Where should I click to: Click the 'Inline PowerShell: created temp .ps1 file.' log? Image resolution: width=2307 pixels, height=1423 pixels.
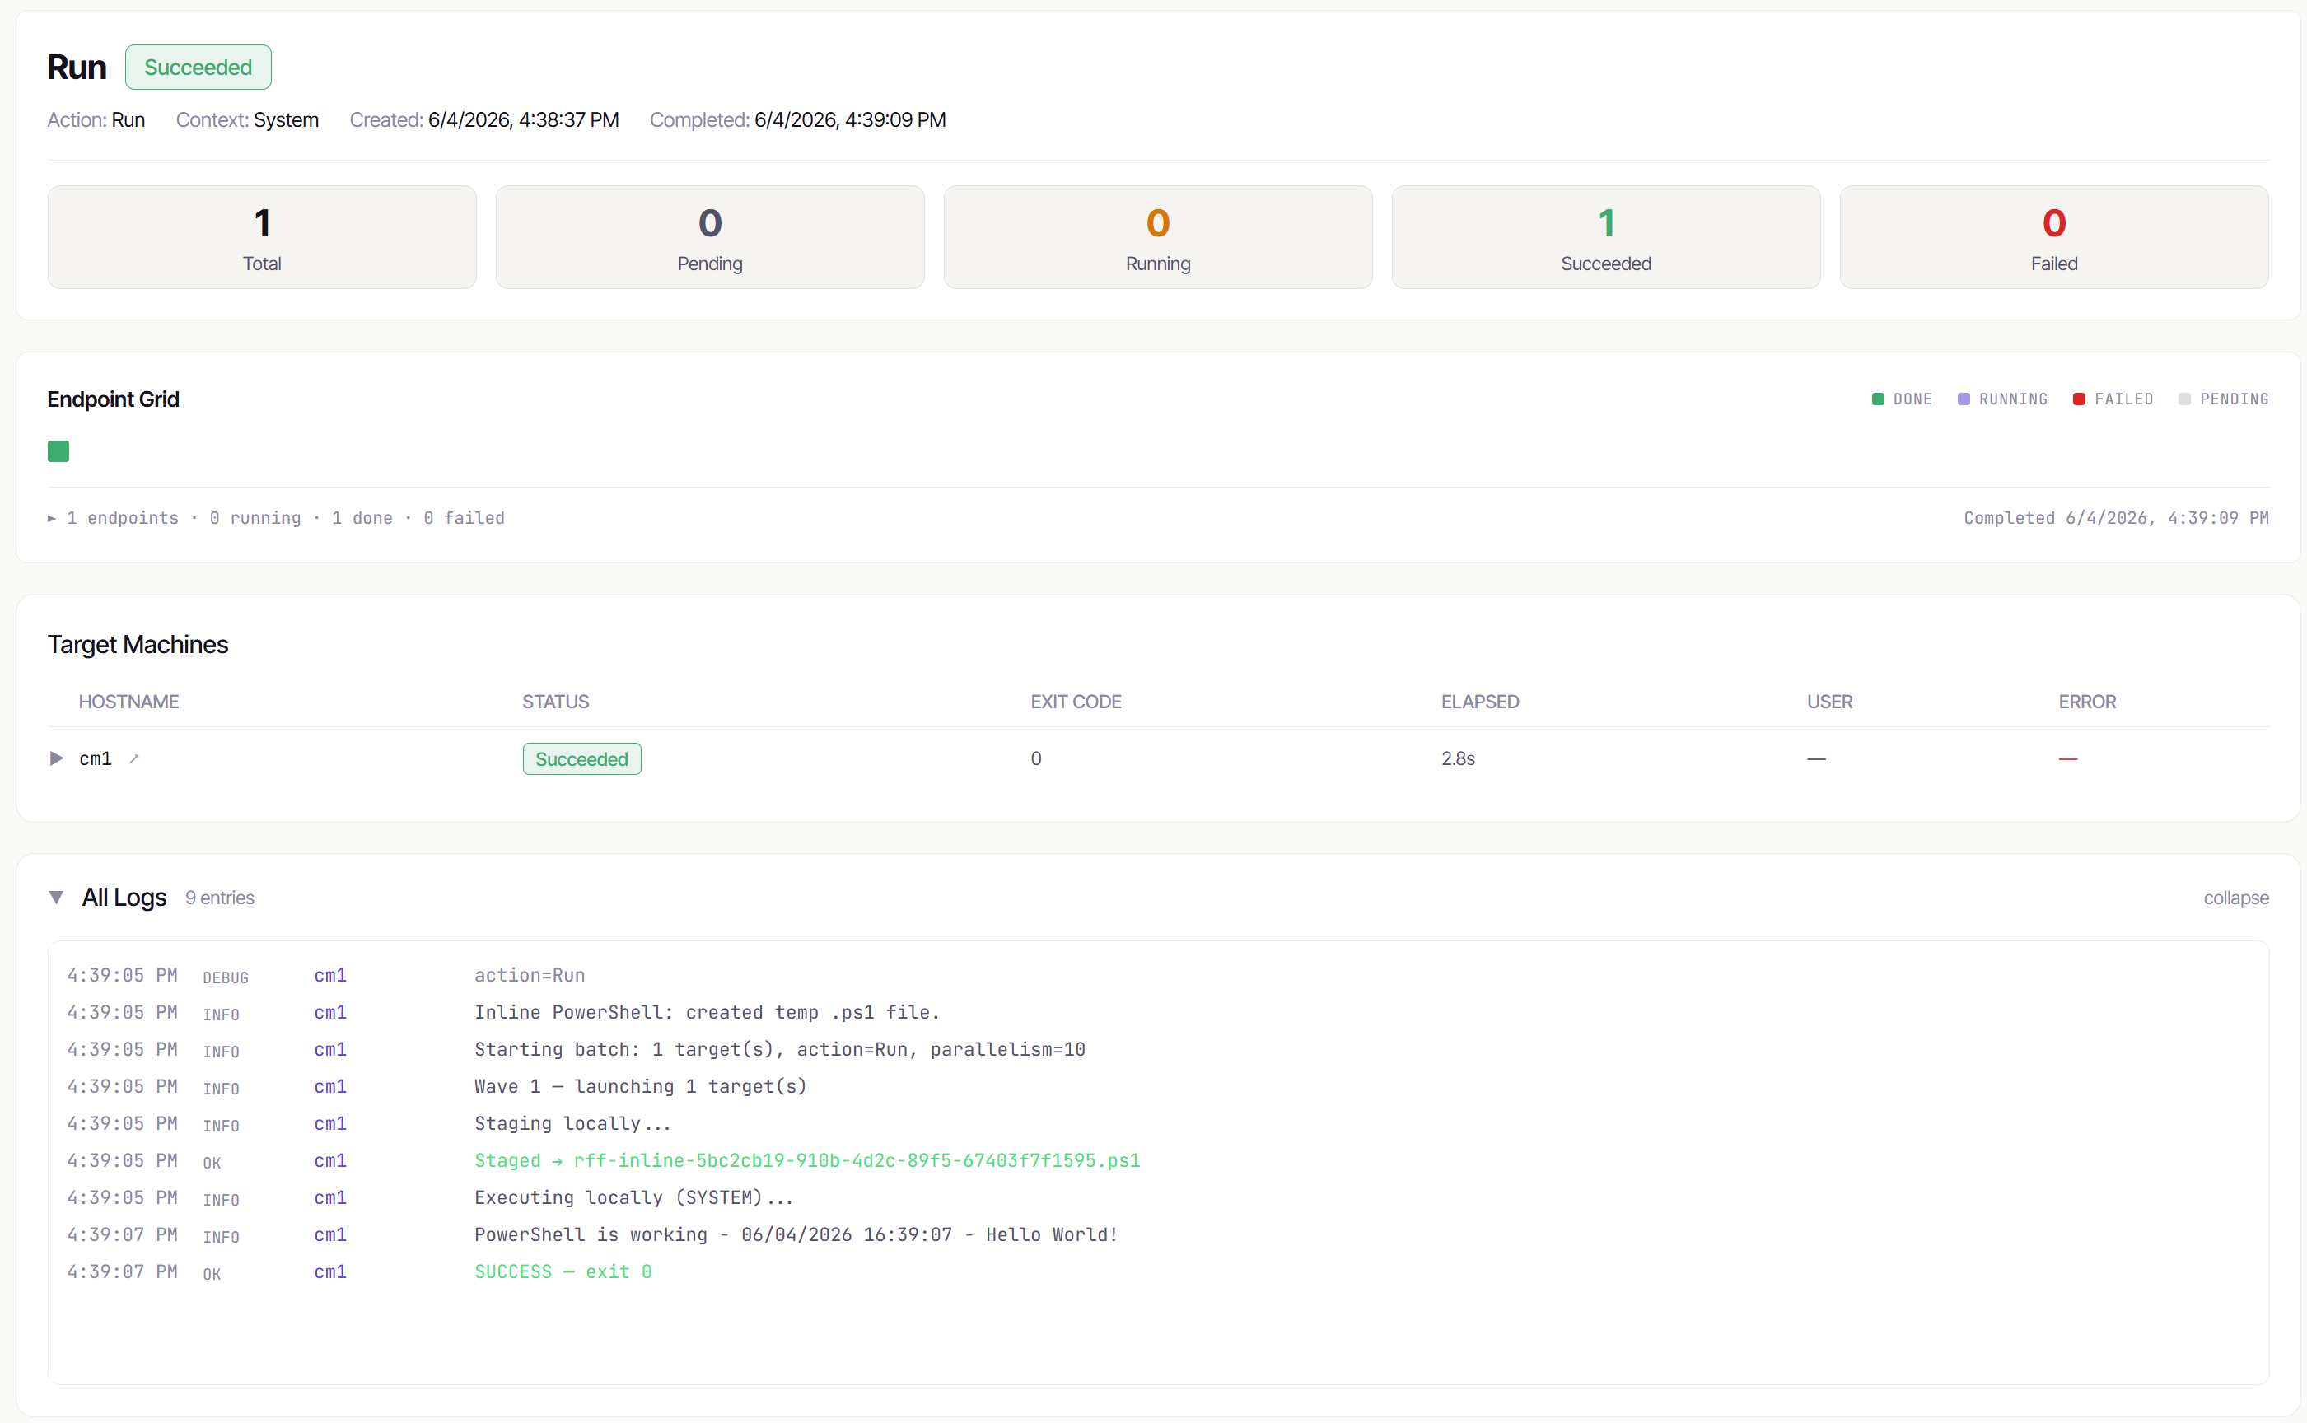[707, 1013]
